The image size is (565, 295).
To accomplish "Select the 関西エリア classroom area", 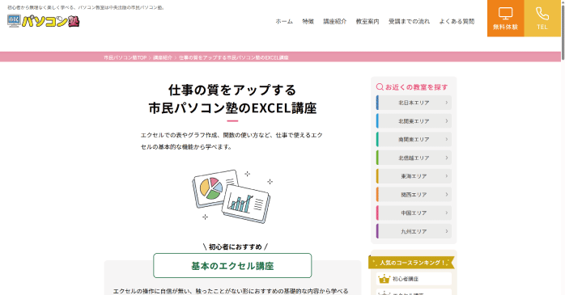I will (x=414, y=195).
